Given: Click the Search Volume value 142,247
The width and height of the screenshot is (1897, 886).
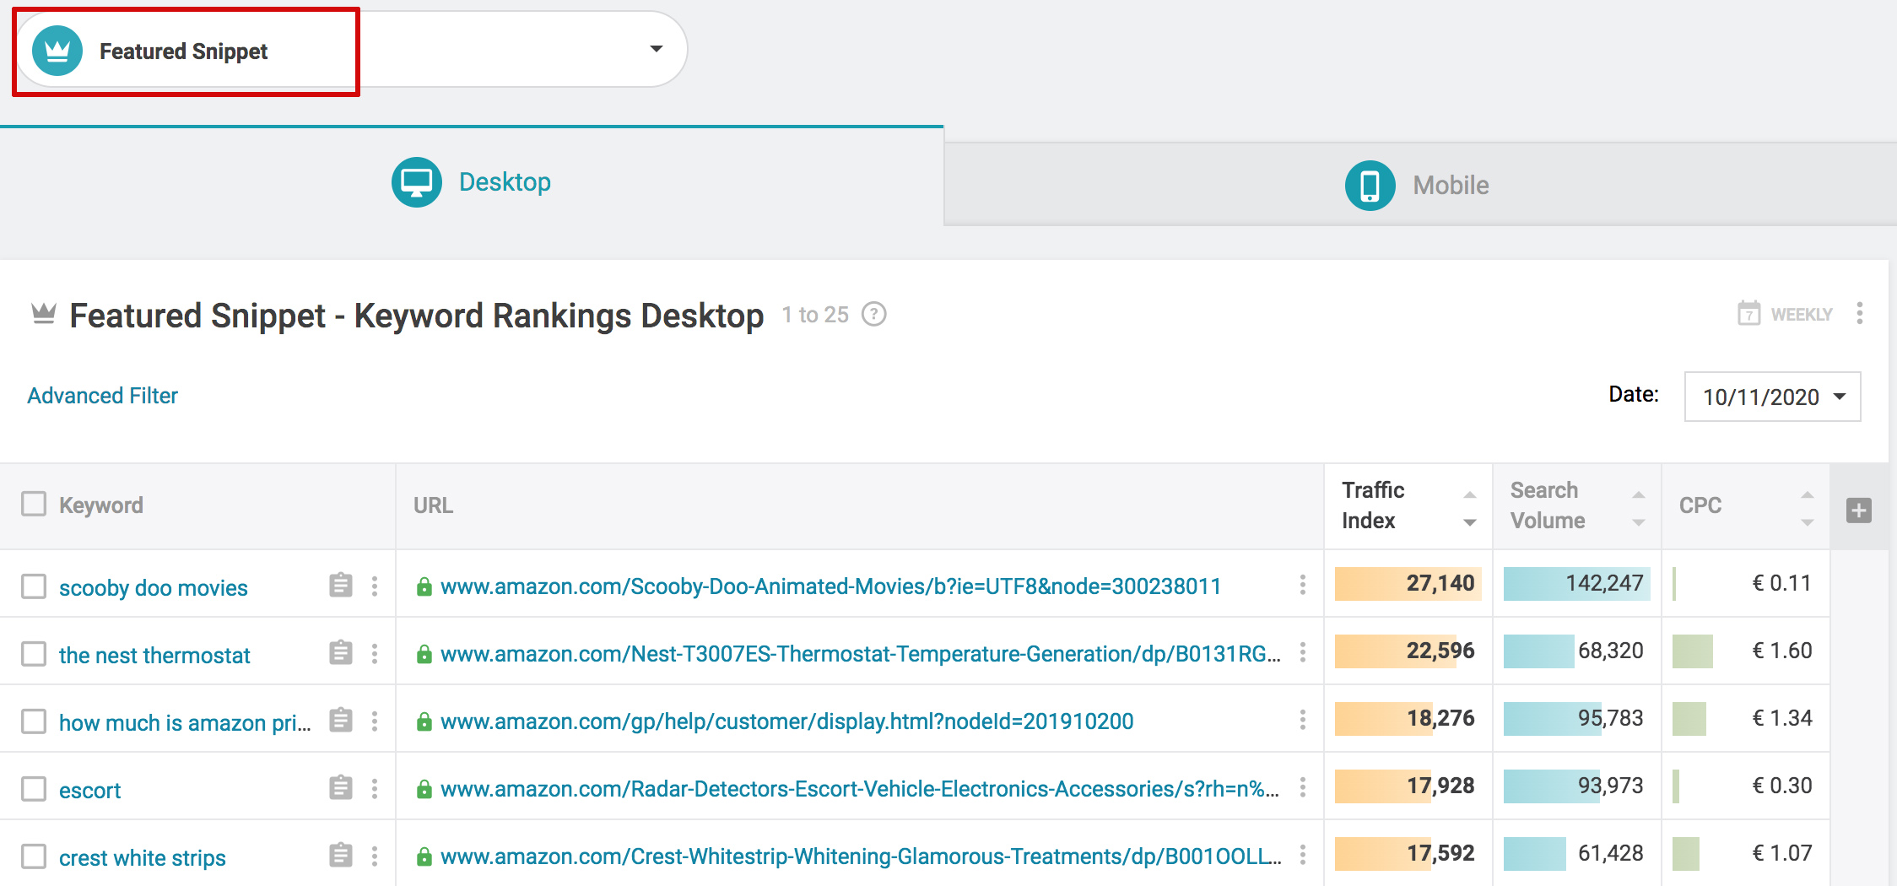Looking at the screenshot, I should [1604, 583].
